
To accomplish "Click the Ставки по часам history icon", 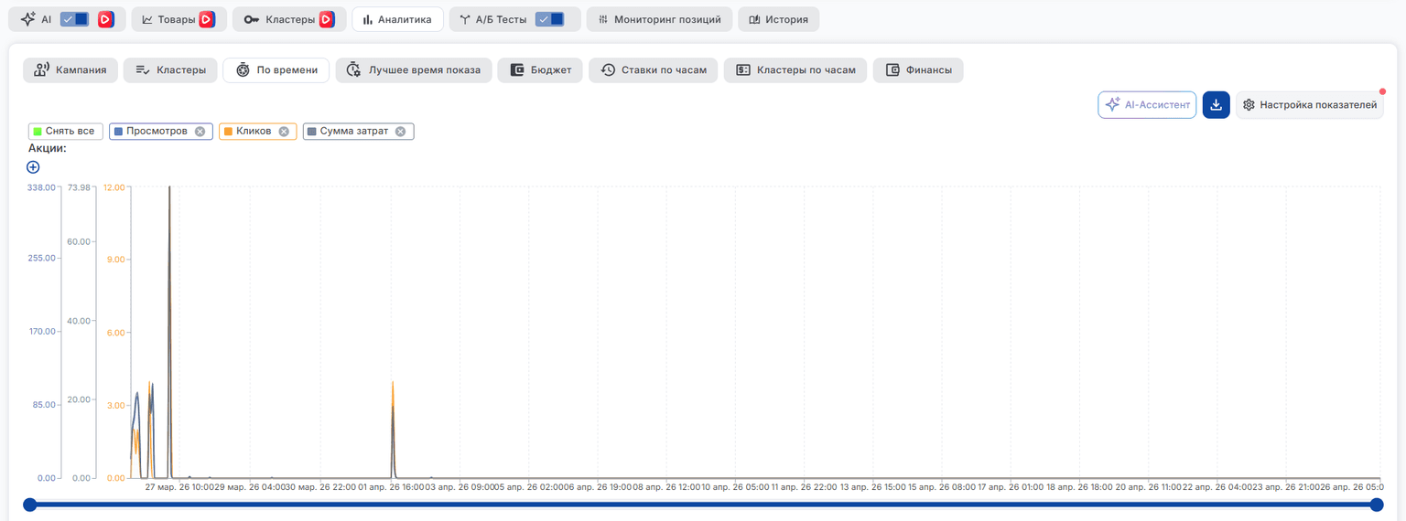I will [608, 69].
